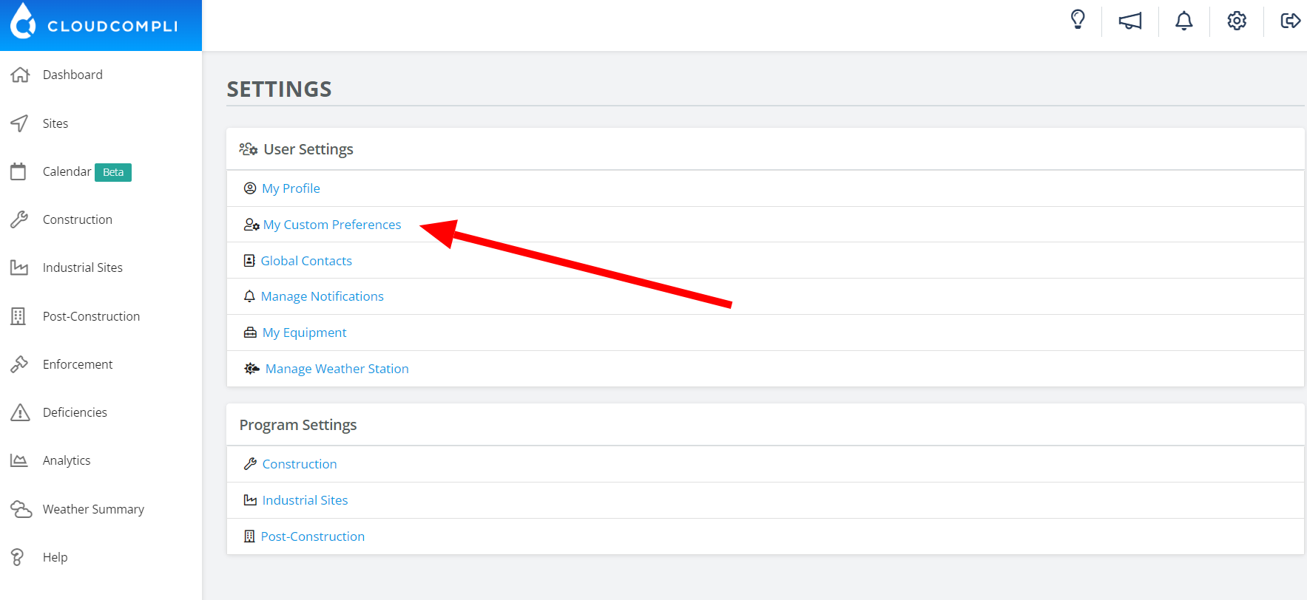Click the building icon beside Program Settings Post-Construction
The height and width of the screenshot is (600, 1307).
(249, 536)
